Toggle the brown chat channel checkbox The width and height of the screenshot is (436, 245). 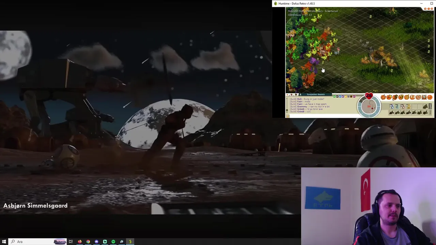351,97
